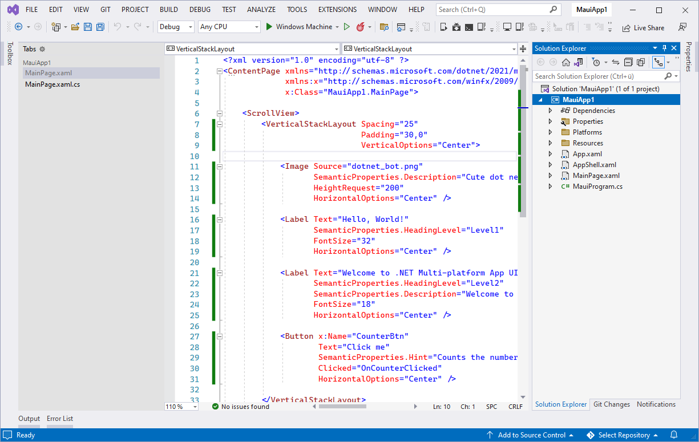Toggle the Preview Selected Items tree button
The height and width of the screenshot is (442, 699).
pos(659,62)
